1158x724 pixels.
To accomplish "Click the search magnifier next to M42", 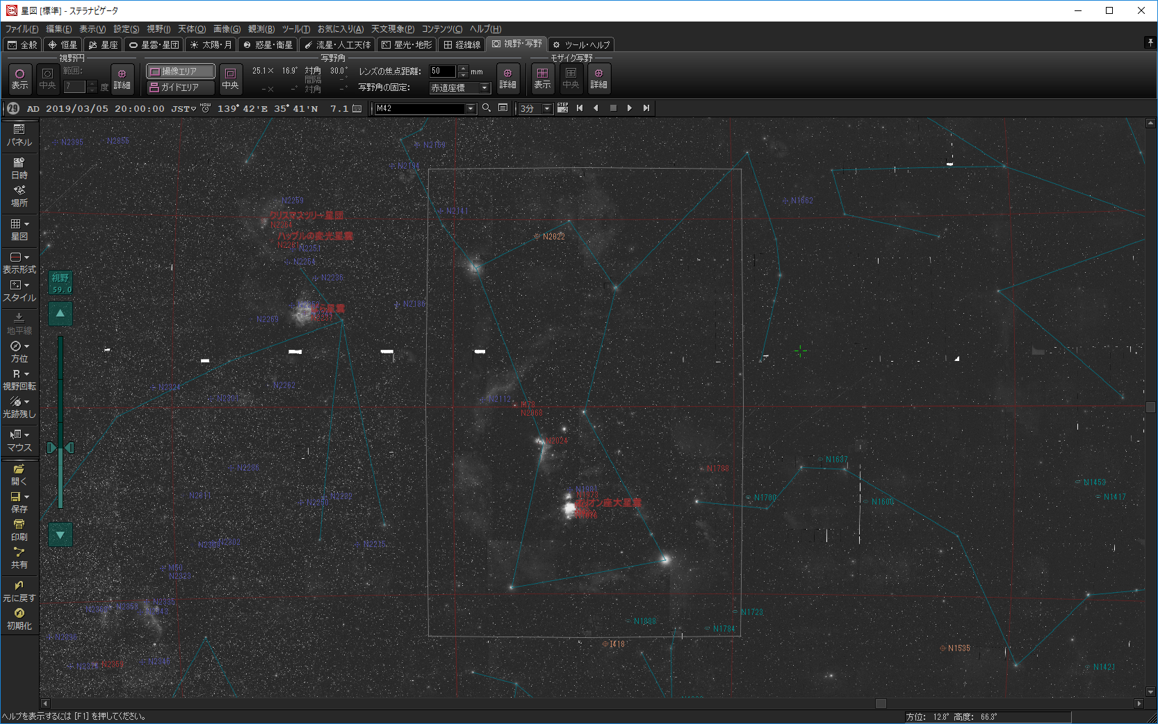I will (x=487, y=108).
